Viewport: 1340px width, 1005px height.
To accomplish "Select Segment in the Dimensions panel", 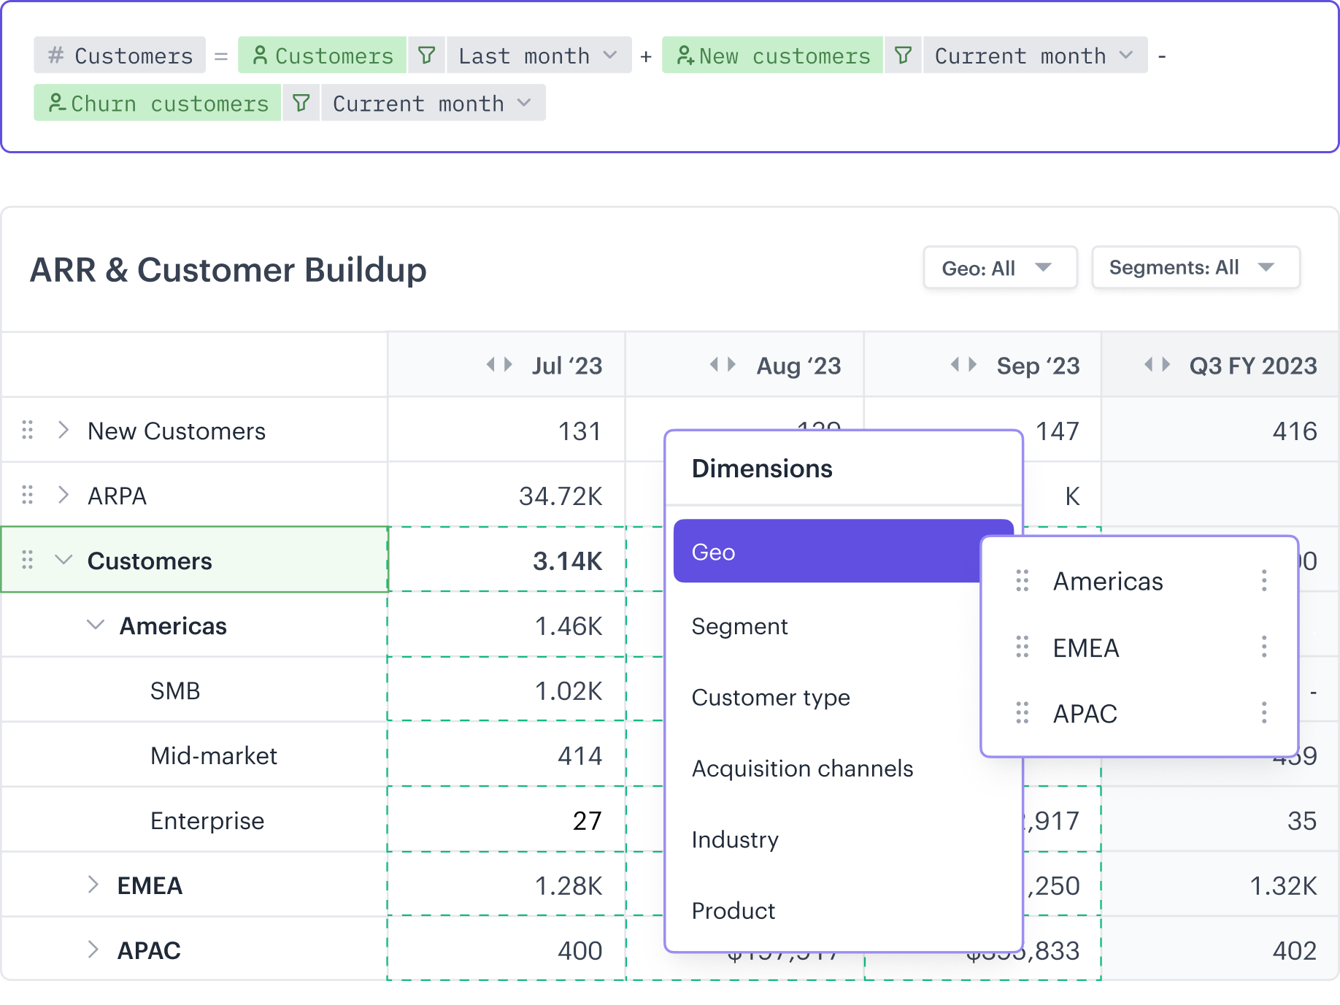I will [739, 626].
